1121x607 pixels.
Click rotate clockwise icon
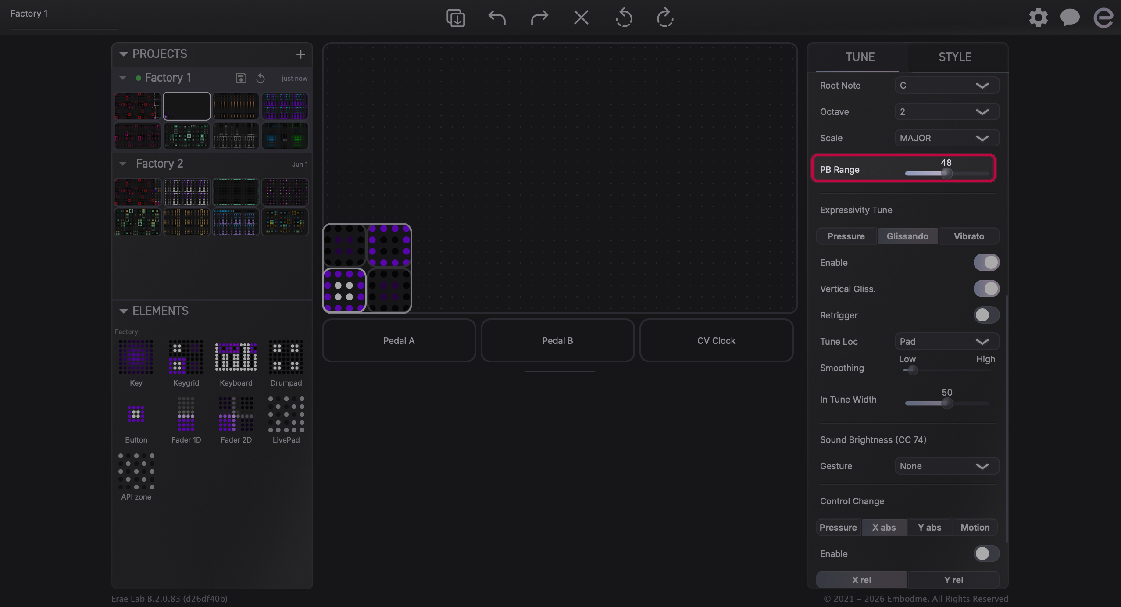click(x=665, y=18)
